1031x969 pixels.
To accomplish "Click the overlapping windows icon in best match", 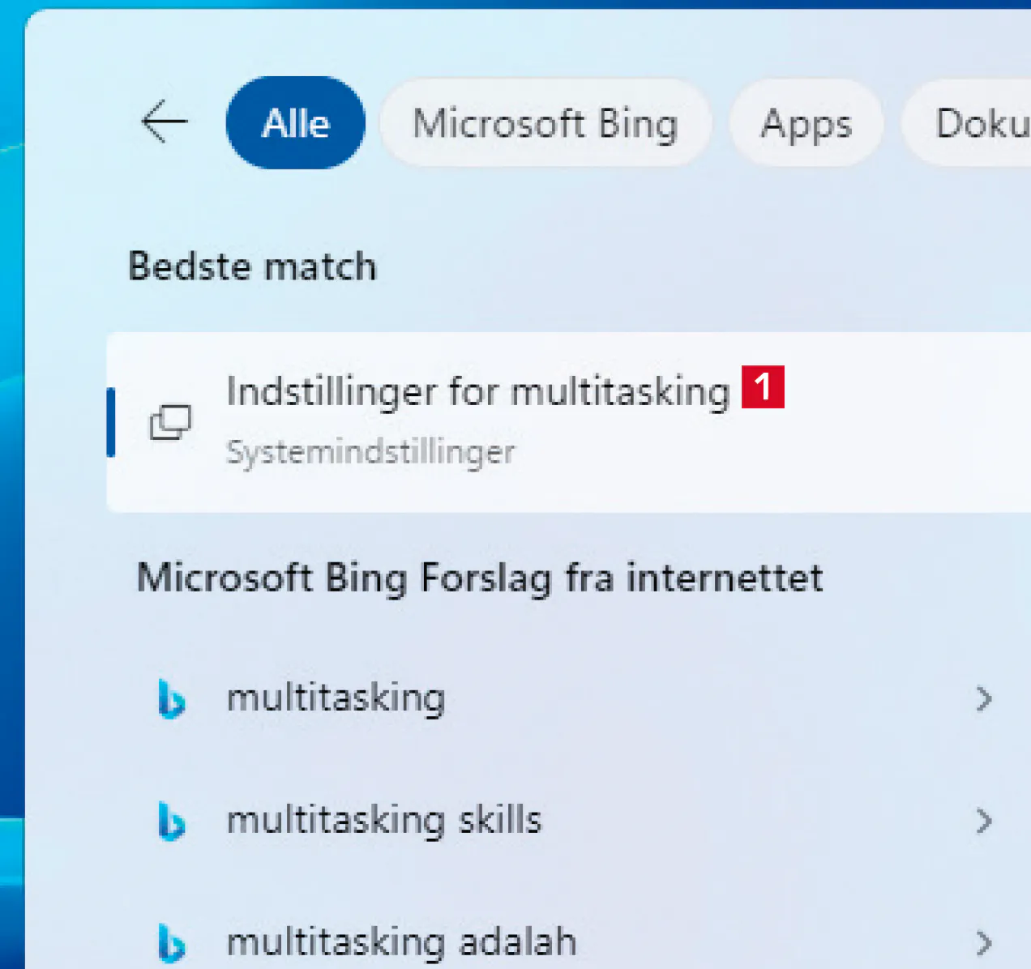I will [170, 422].
